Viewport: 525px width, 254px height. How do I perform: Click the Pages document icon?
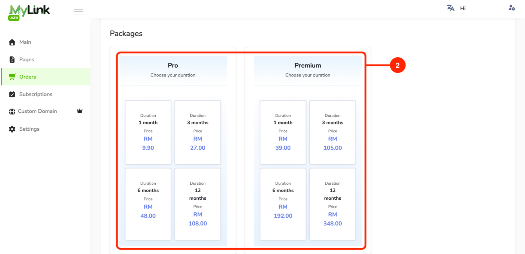pos(12,60)
